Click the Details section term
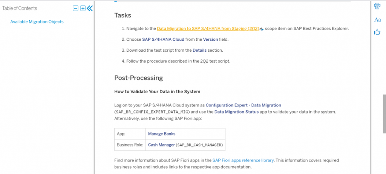386x174 pixels. coord(200,50)
